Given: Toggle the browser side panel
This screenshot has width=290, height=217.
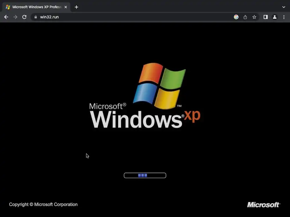Looking at the screenshot, I should (x=266, y=17).
